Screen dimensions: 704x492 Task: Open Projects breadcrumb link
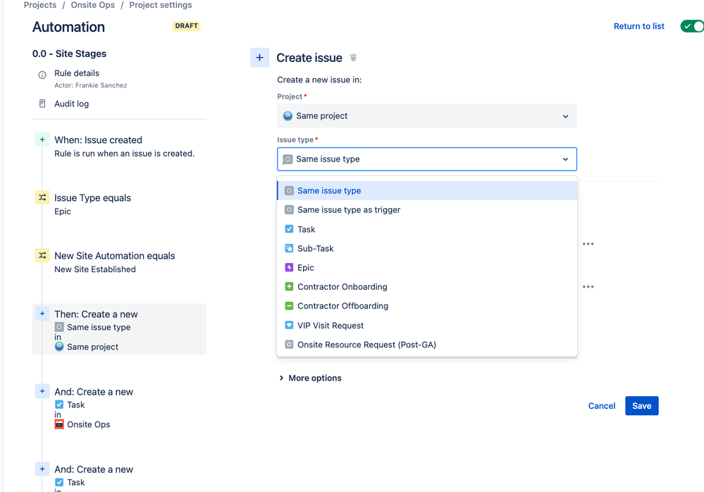(40, 5)
